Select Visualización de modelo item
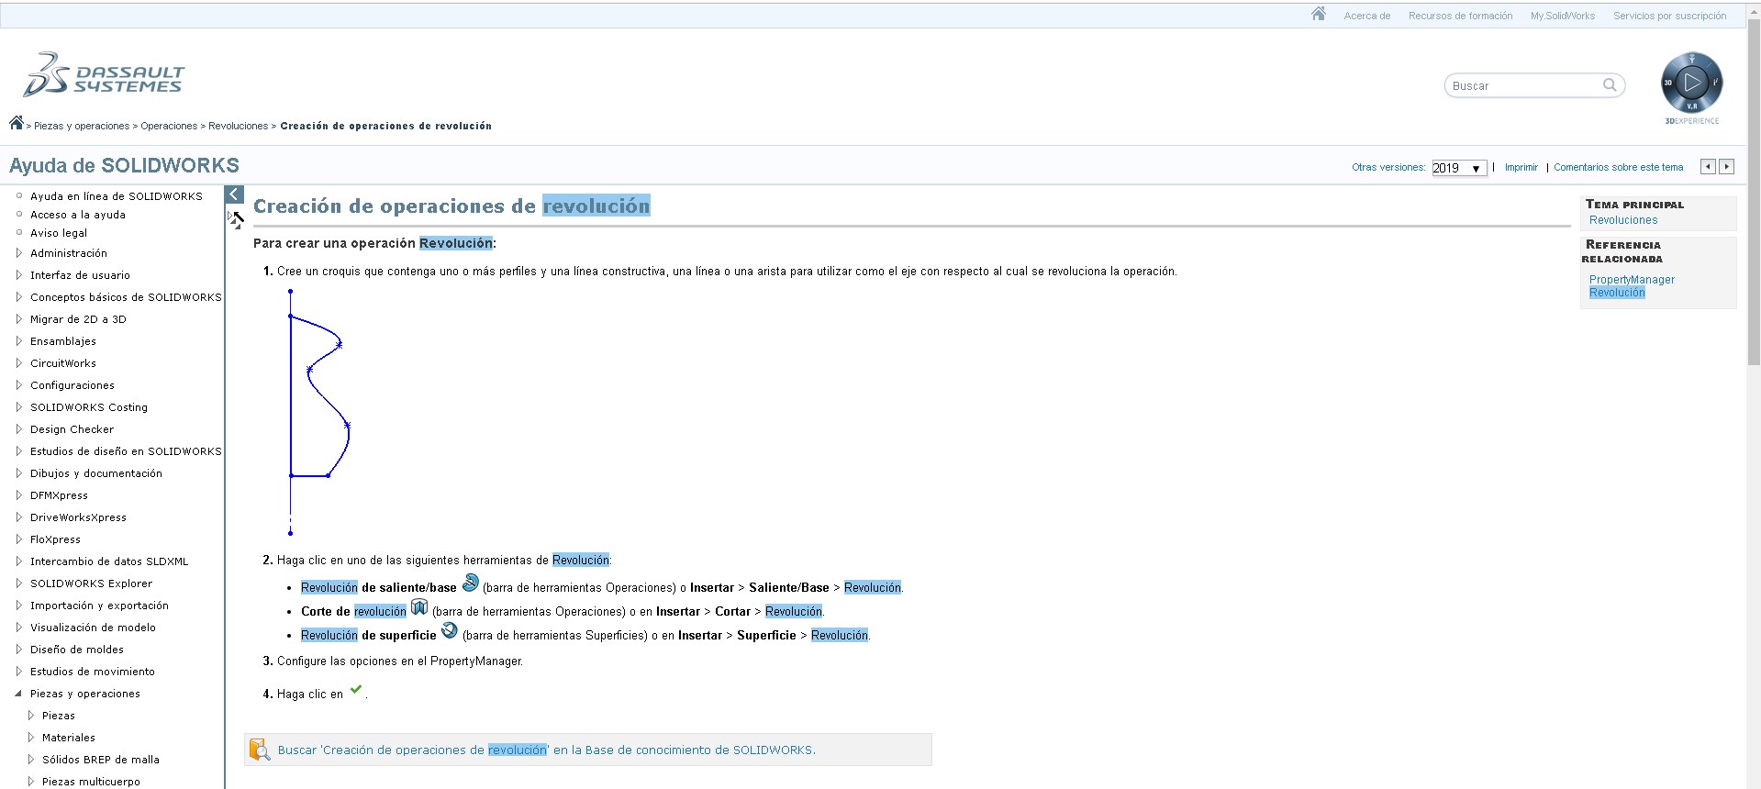The height and width of the screenshot is (789, 1761). pos(93,627)
